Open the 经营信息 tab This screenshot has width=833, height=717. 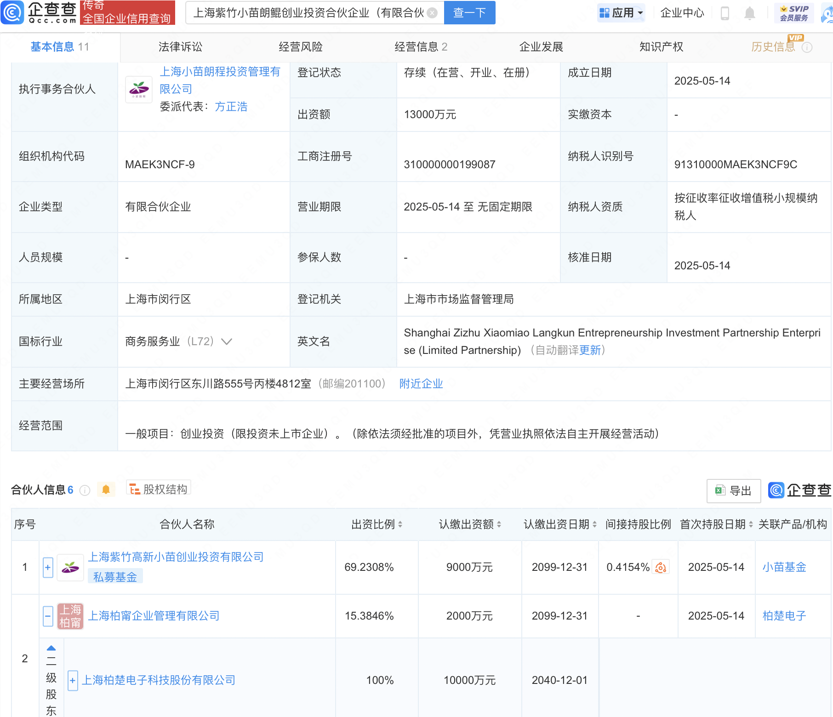tap(421, 47)
